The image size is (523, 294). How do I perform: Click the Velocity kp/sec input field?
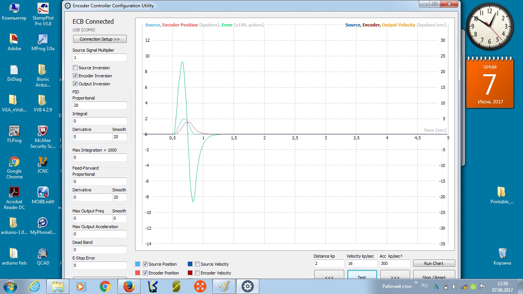[x=362, y=263]
